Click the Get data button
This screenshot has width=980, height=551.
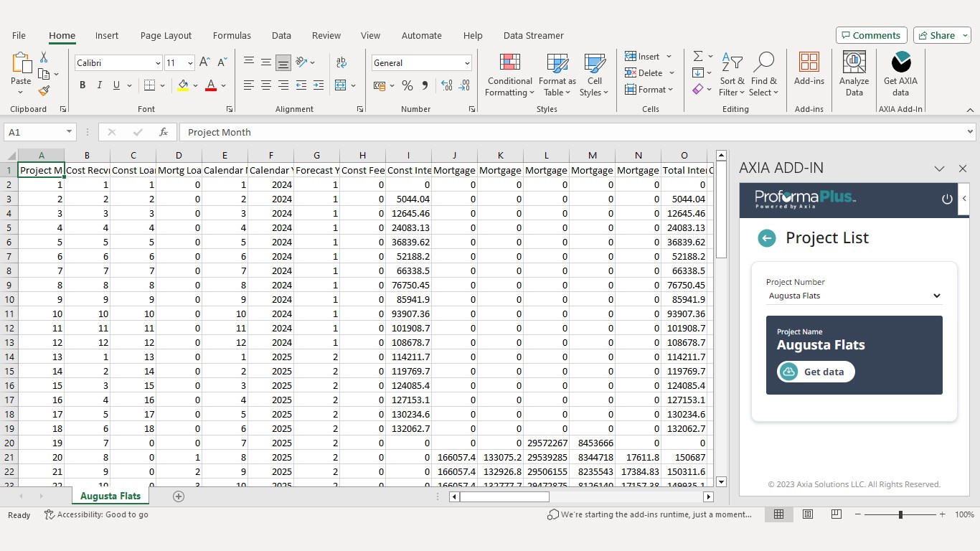(x=816, y=372)
